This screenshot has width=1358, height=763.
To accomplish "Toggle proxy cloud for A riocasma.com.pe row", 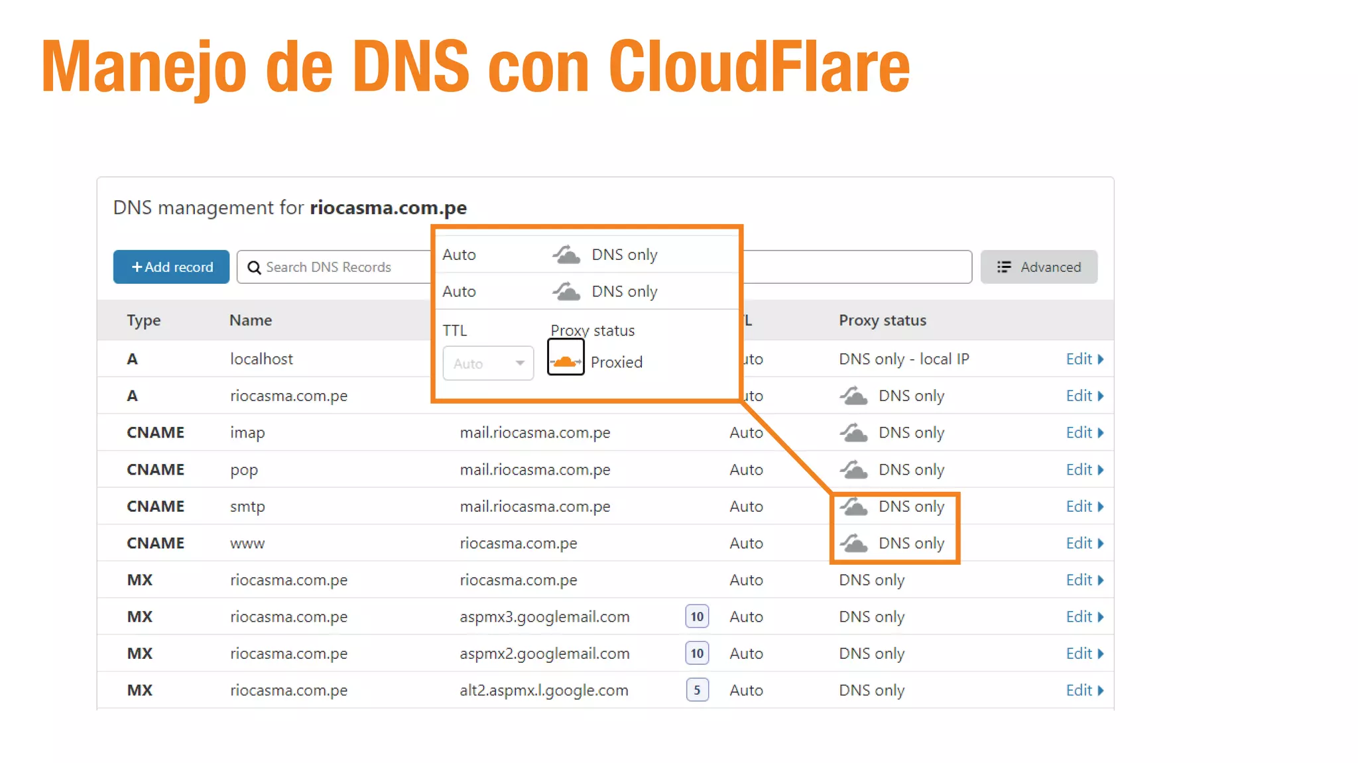I will (x=854, y=396).
